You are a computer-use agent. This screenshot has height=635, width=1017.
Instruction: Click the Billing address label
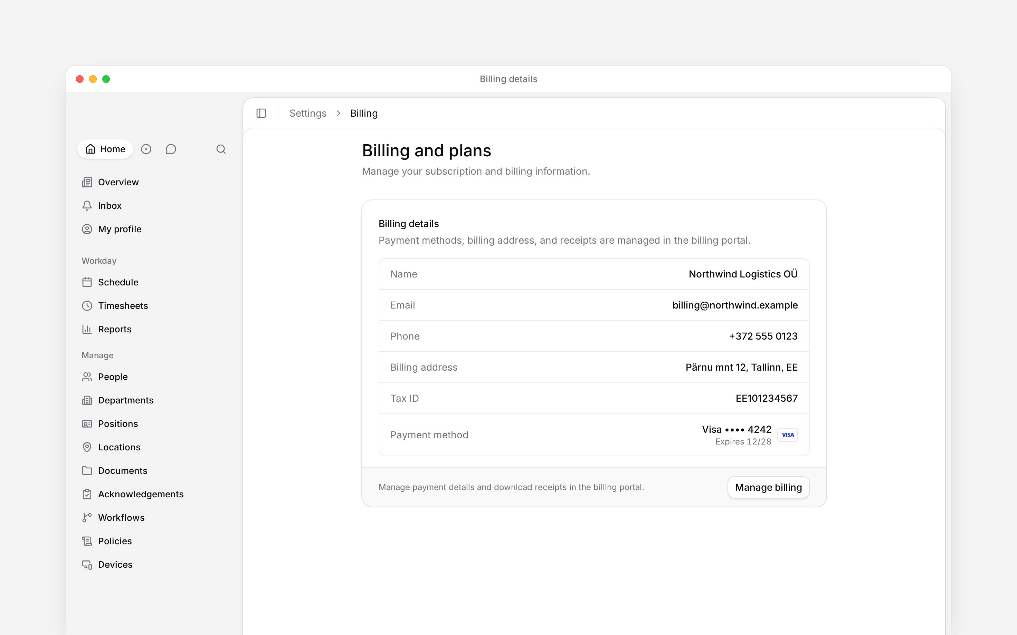424,368
